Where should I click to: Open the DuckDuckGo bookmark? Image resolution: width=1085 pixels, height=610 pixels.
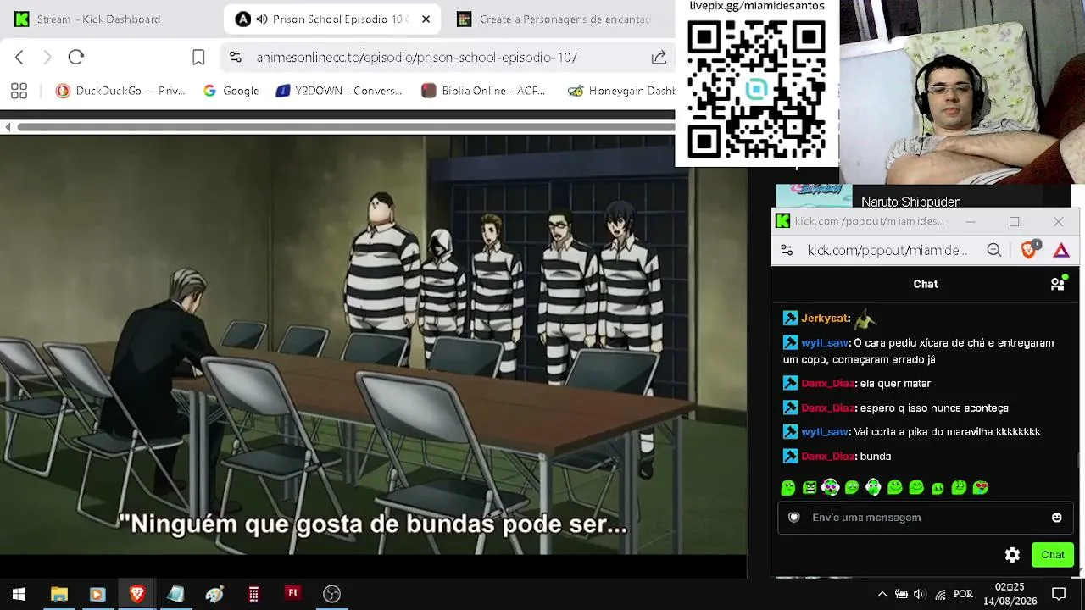(120, 91)
